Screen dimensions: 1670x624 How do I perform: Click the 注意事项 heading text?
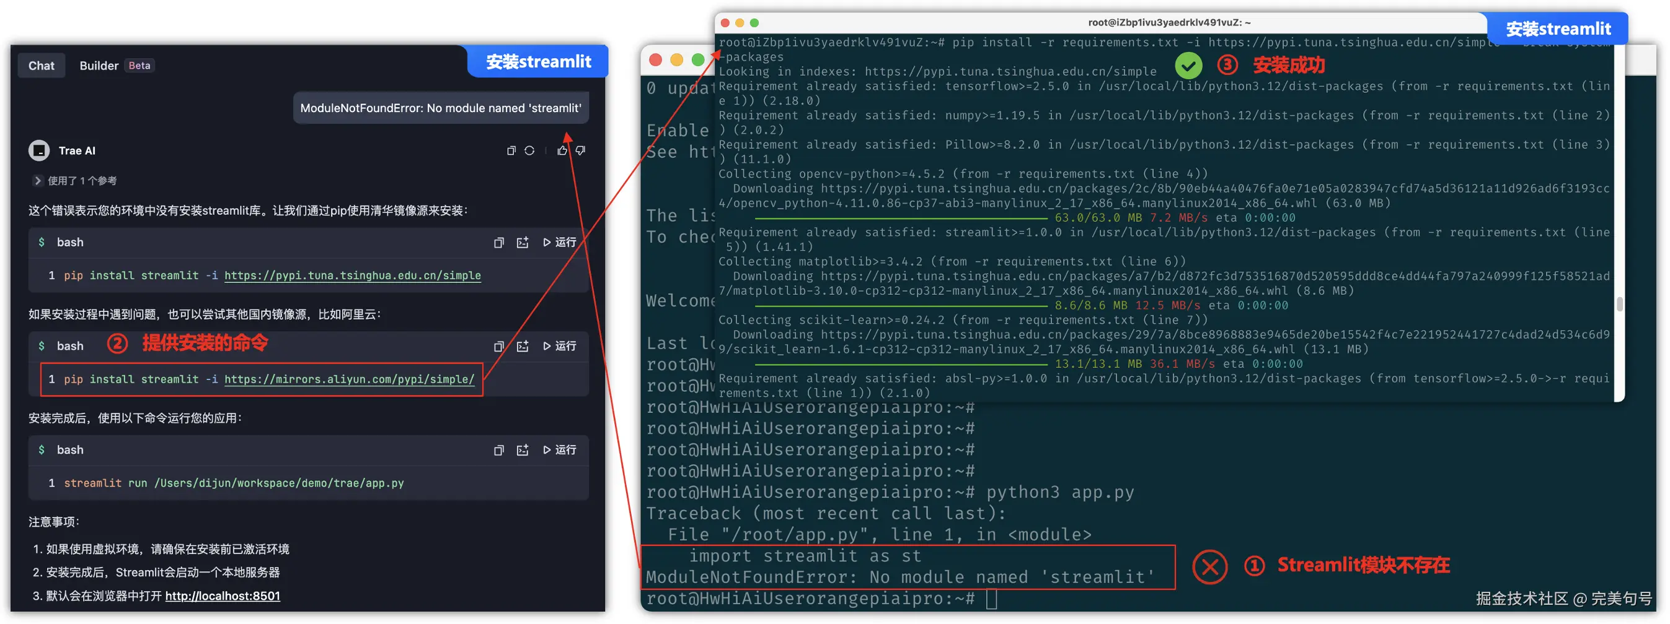54,522
